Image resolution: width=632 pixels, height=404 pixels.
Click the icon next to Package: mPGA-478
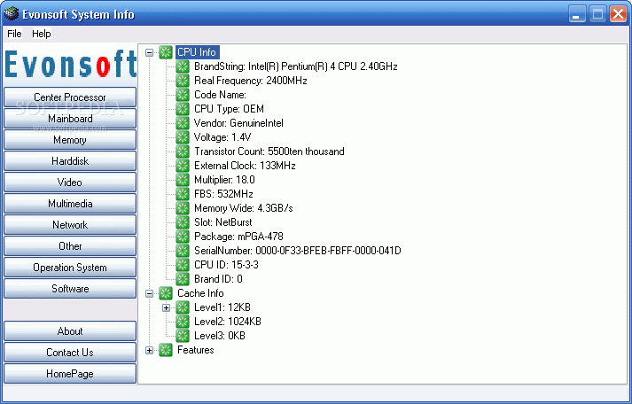pyautogui.click(x=183, y=237)
